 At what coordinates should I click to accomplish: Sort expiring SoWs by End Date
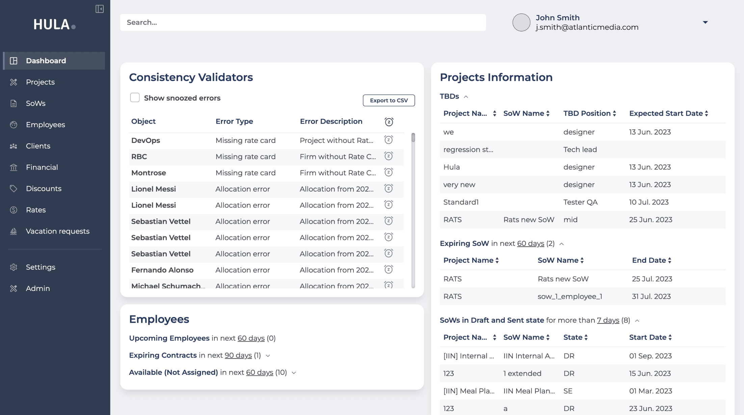click(x=669, y=260)
